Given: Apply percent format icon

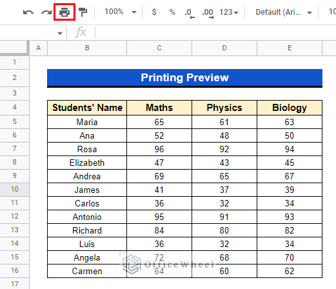Looking at the screenshot, I should (172, 12).
